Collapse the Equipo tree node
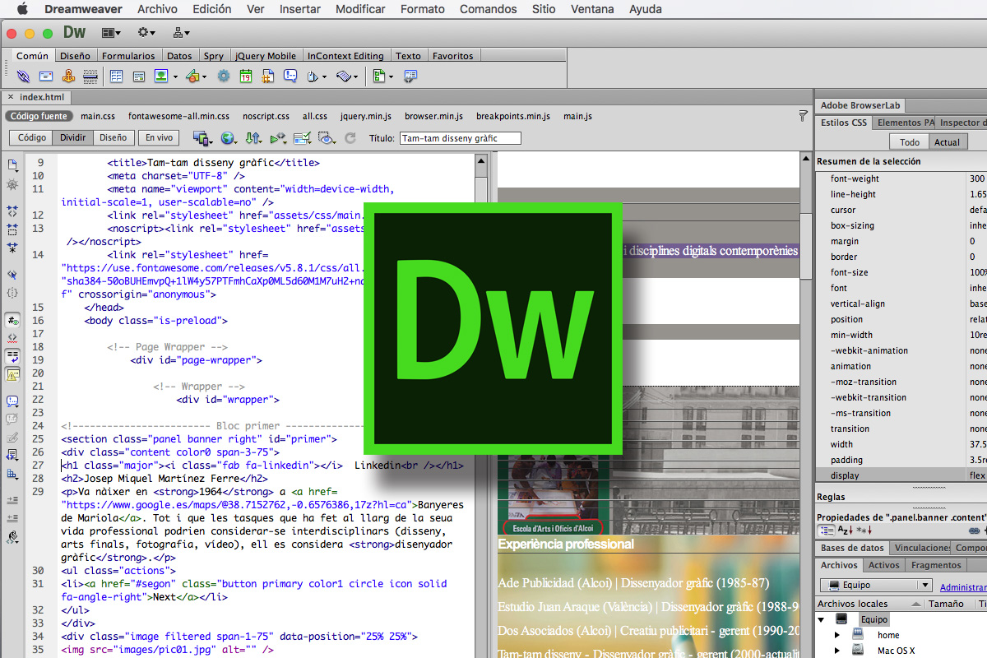The width and height of the screenshot is (987, 658). click(822, 619)
